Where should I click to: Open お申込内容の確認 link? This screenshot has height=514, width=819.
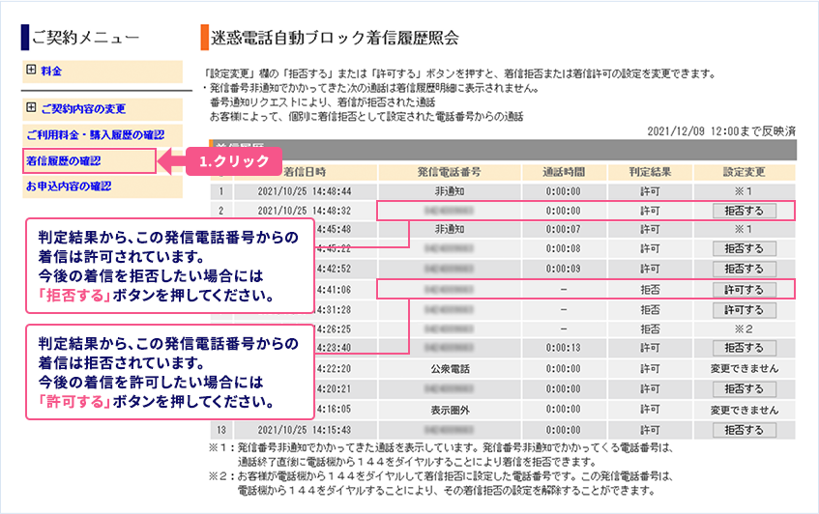(x=69, y=186)
